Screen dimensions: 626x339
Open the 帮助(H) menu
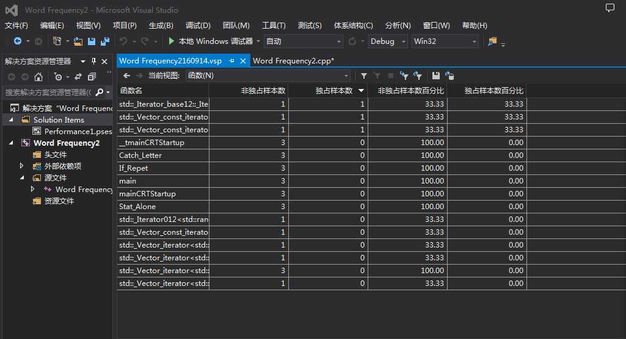[x=475, y=26]
